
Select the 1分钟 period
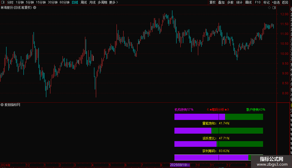pyautogui.click(x=20, y=2)
